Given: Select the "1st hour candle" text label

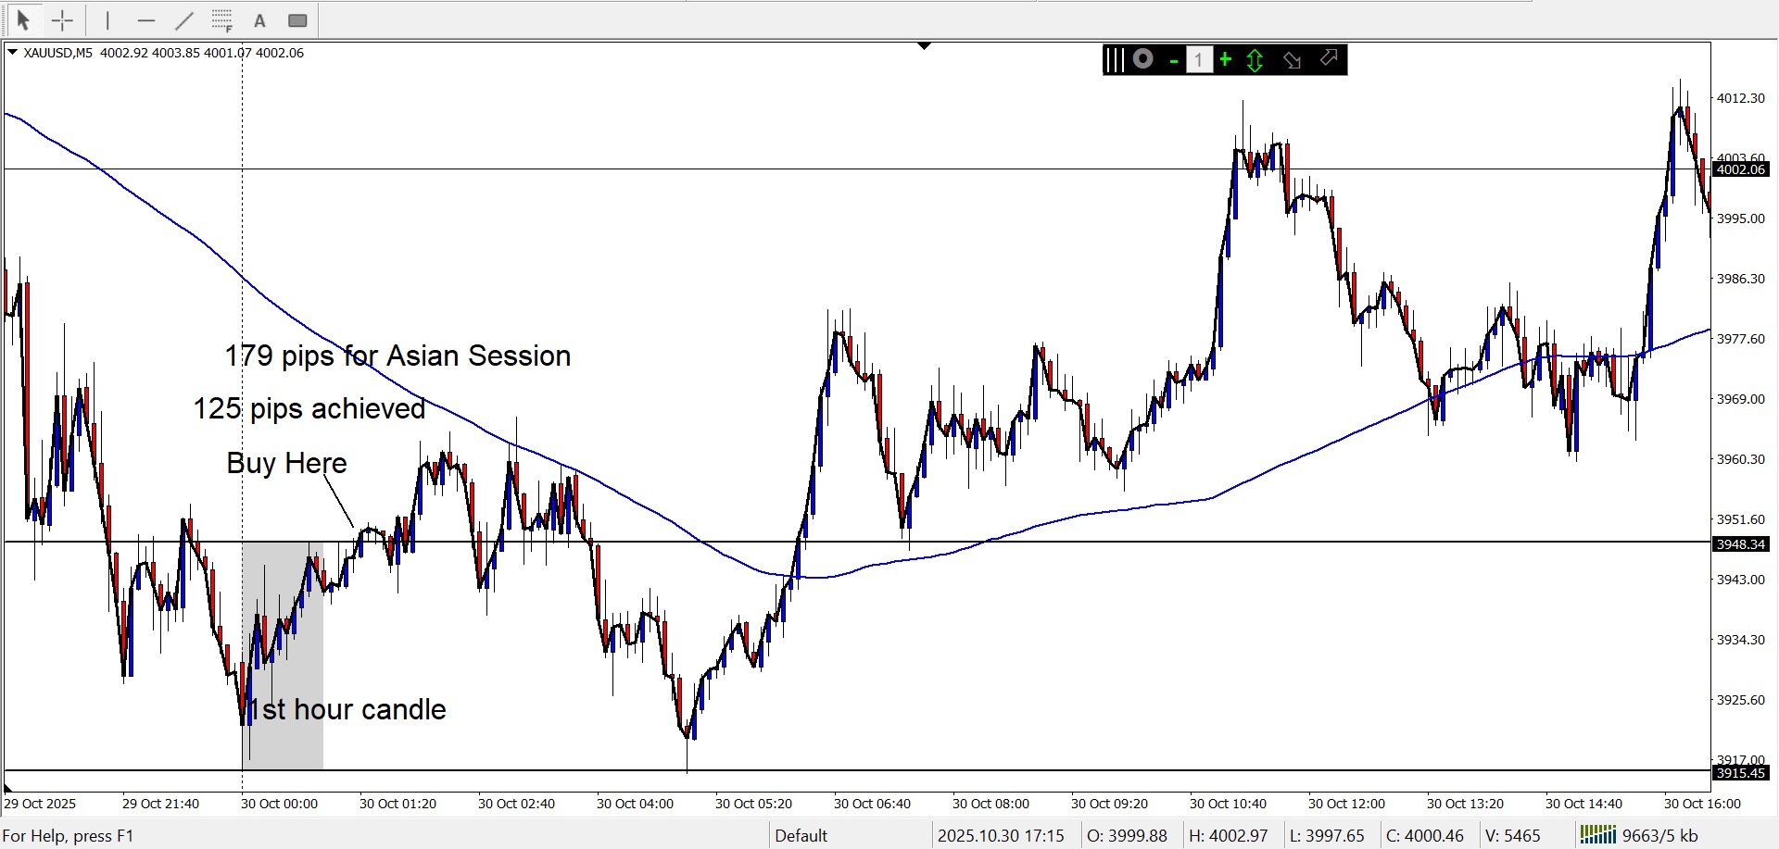Looking at the screenshot, I should click(348, 710).
